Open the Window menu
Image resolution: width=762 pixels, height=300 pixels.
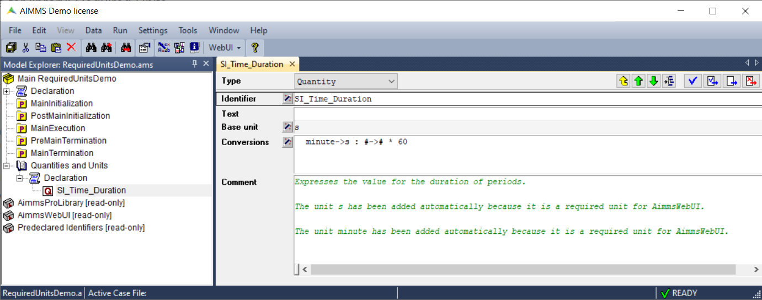click(x=224, y=30)
